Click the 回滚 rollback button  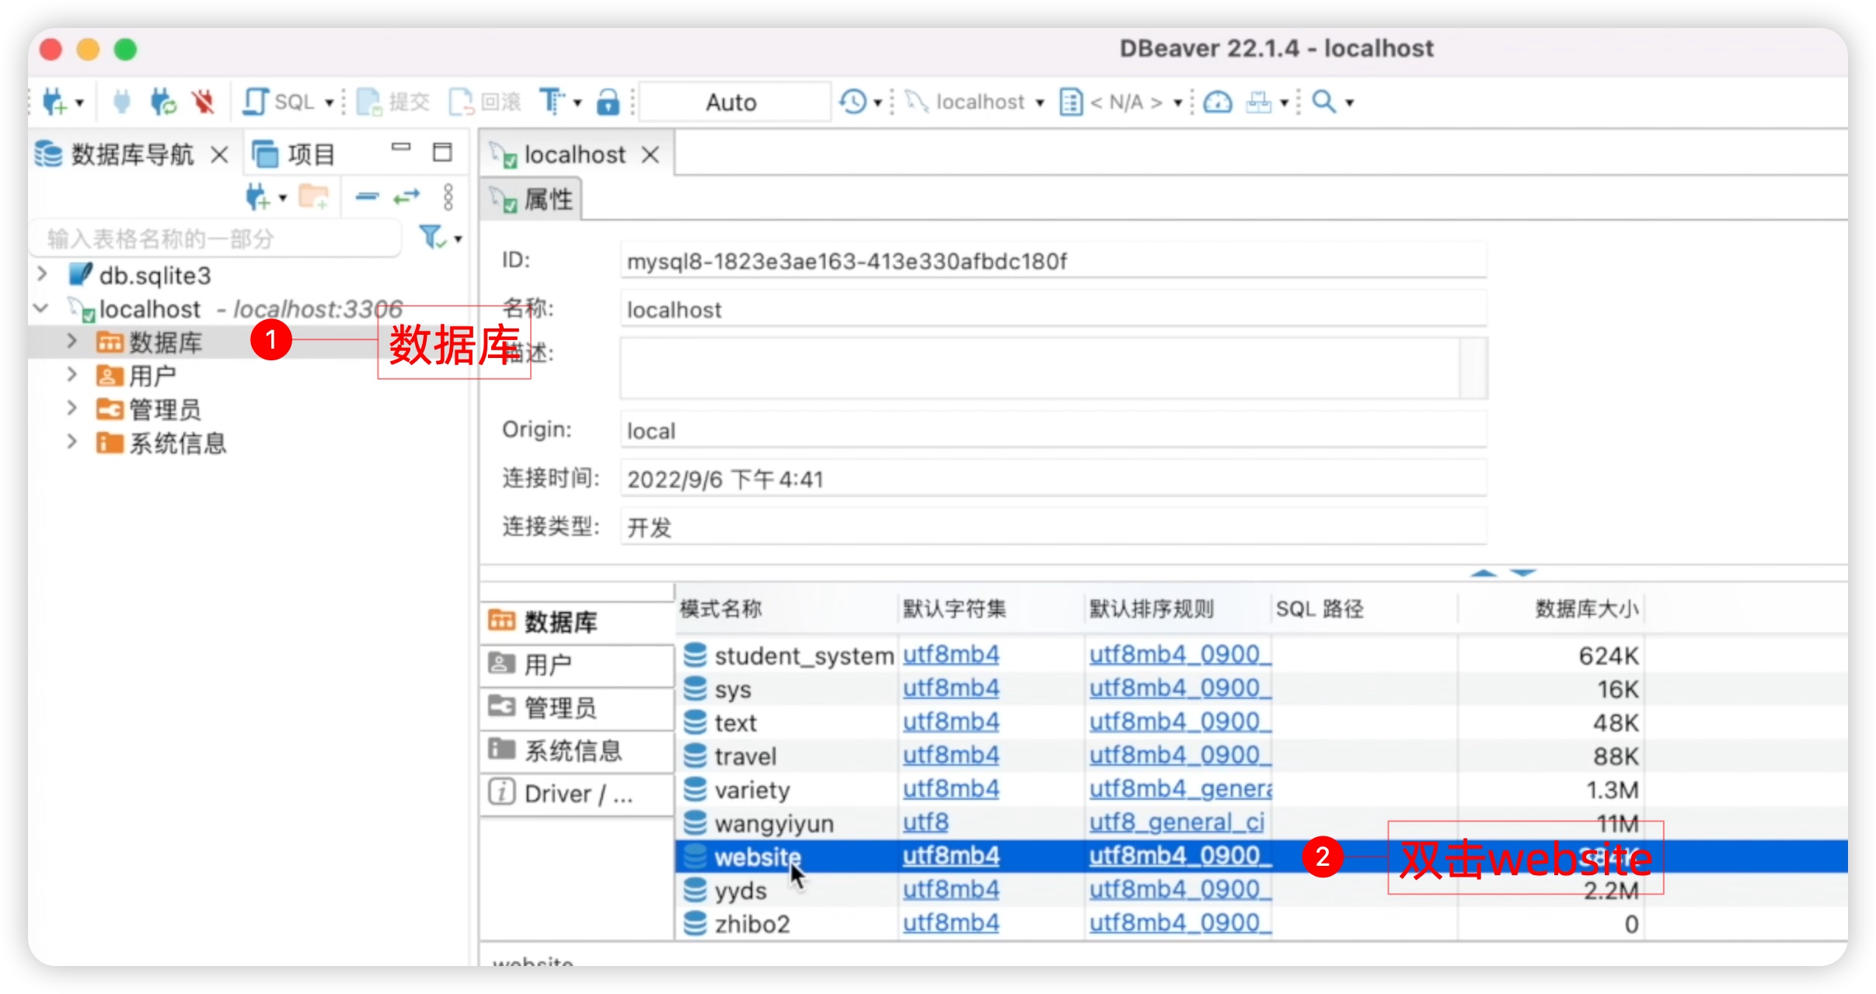click(486, 102)
